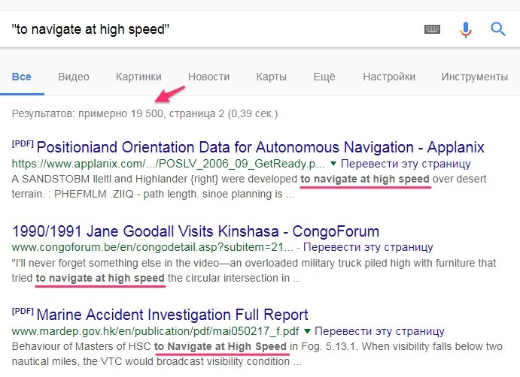Expand the dropdown arrow beside applanix.com URL
The image size is (520, 377).
click(x=335, y=164)
